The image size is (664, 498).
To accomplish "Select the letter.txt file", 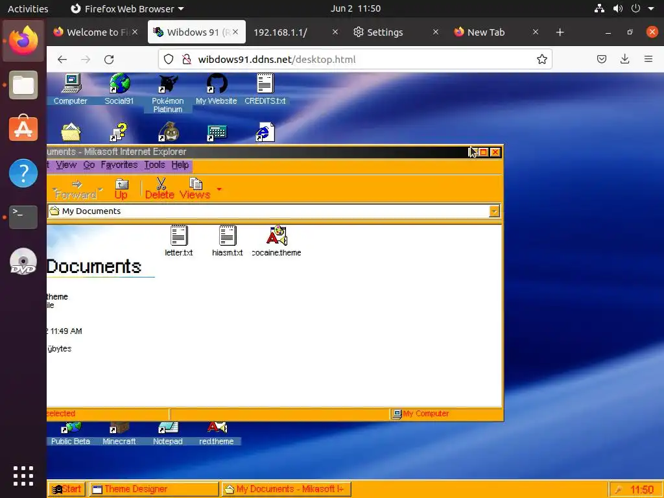I will (179, 241).
